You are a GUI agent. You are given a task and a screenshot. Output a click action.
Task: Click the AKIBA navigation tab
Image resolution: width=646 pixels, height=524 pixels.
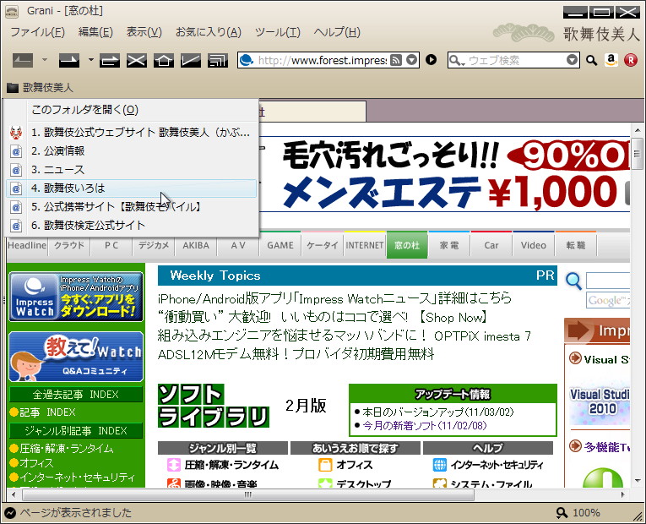pos(196,245)
